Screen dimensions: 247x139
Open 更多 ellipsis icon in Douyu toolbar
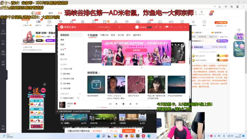click(x=204, y=22)
